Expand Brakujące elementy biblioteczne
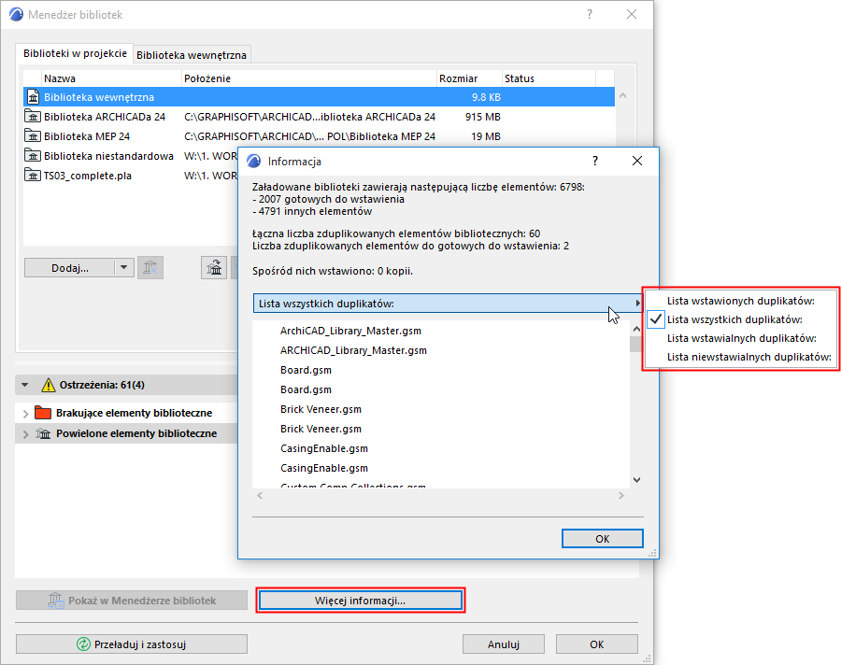 pyautogui.click(x=25, y=414)
